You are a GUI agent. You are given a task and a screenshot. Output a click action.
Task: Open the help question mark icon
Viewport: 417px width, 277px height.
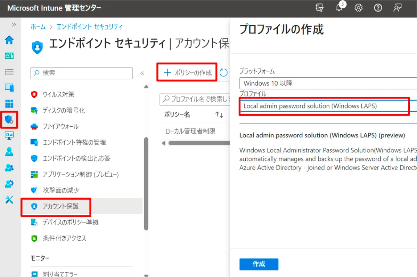(378, 8)
